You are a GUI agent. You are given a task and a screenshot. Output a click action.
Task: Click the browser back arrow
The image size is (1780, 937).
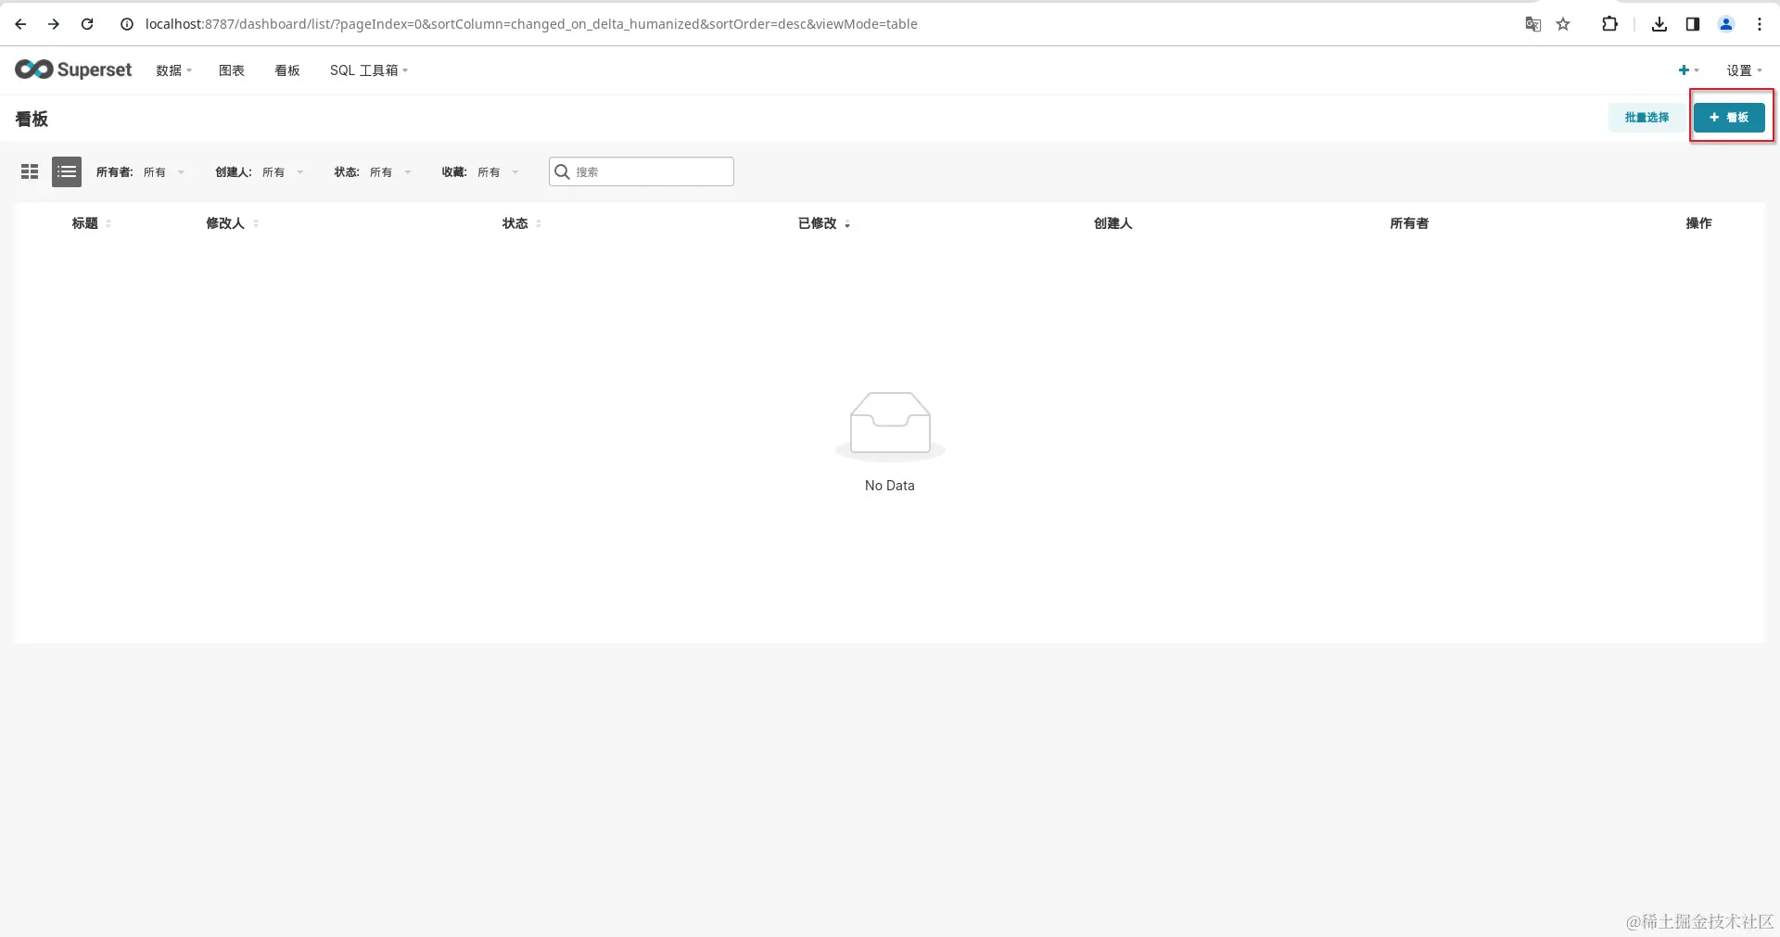[20, 24]
